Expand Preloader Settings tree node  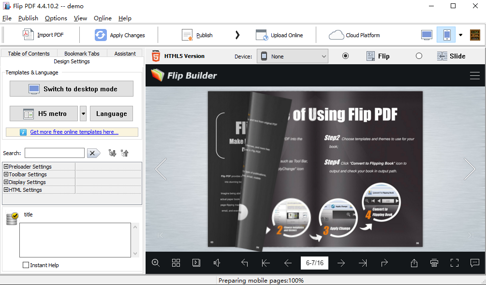(6, 167)
